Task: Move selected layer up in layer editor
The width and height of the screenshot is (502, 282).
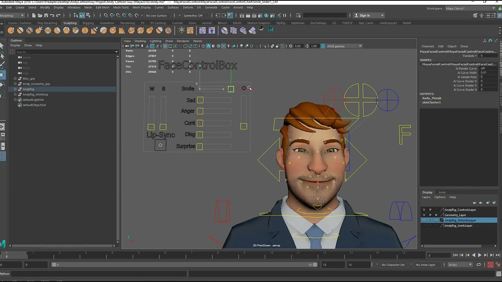Action: [x=474, y=203]
